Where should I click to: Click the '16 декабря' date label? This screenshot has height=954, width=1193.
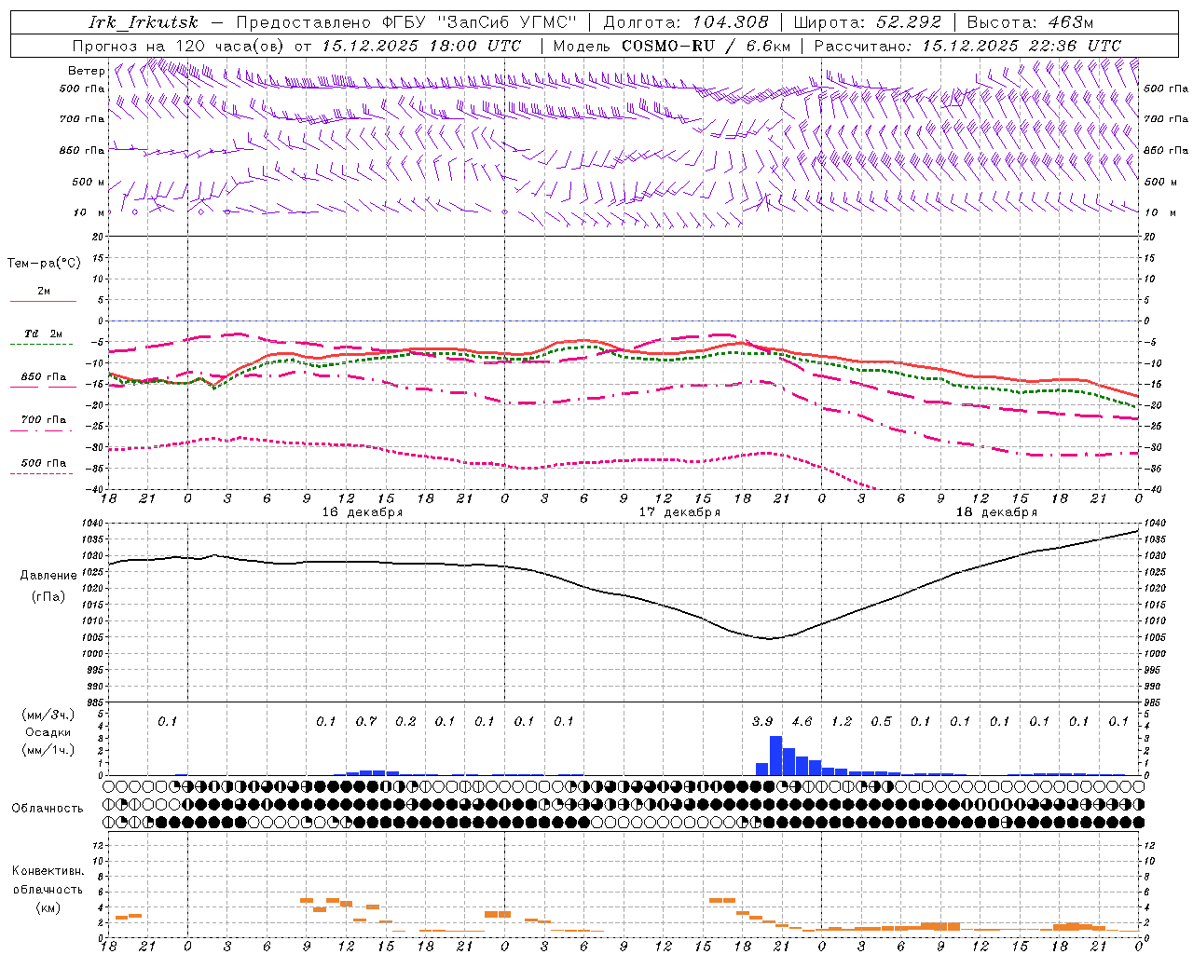pyautogui.click(x=363, y=512)
